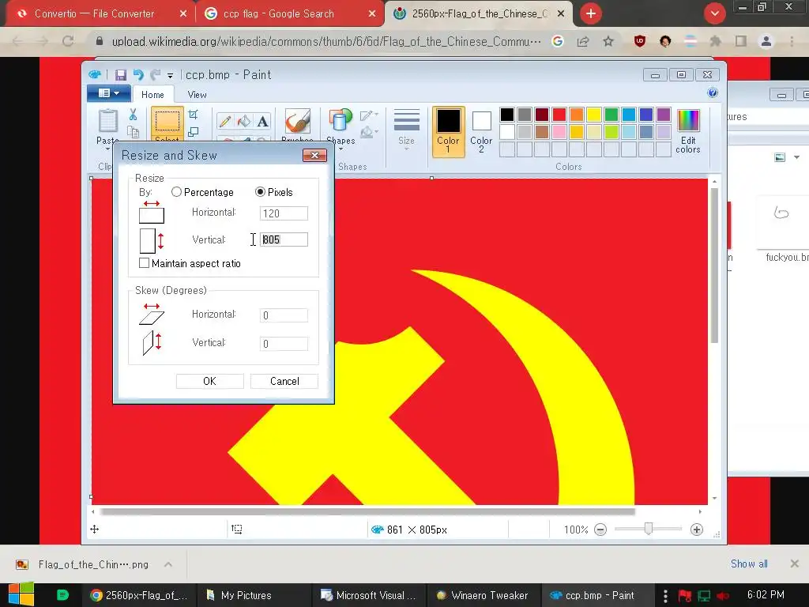Click the zoom out minus button
Viewport: 809px width, 607px height.
(x=600, y=530)
